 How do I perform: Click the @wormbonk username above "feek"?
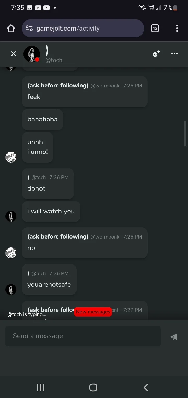105,86
